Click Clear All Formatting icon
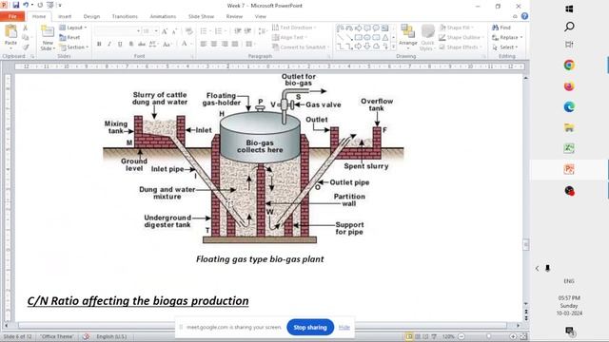This screenshot has width=609, height=342. 188,31
